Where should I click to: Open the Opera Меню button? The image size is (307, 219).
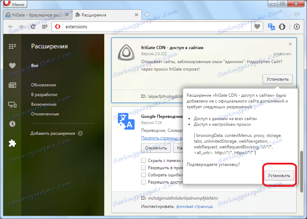point(15,4)
